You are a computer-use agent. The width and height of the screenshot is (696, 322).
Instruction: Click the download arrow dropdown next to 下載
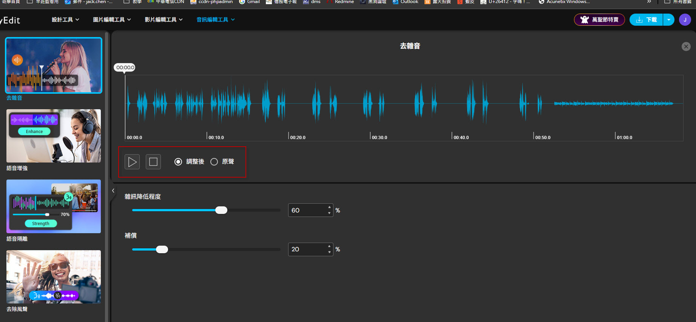point(669,20)
